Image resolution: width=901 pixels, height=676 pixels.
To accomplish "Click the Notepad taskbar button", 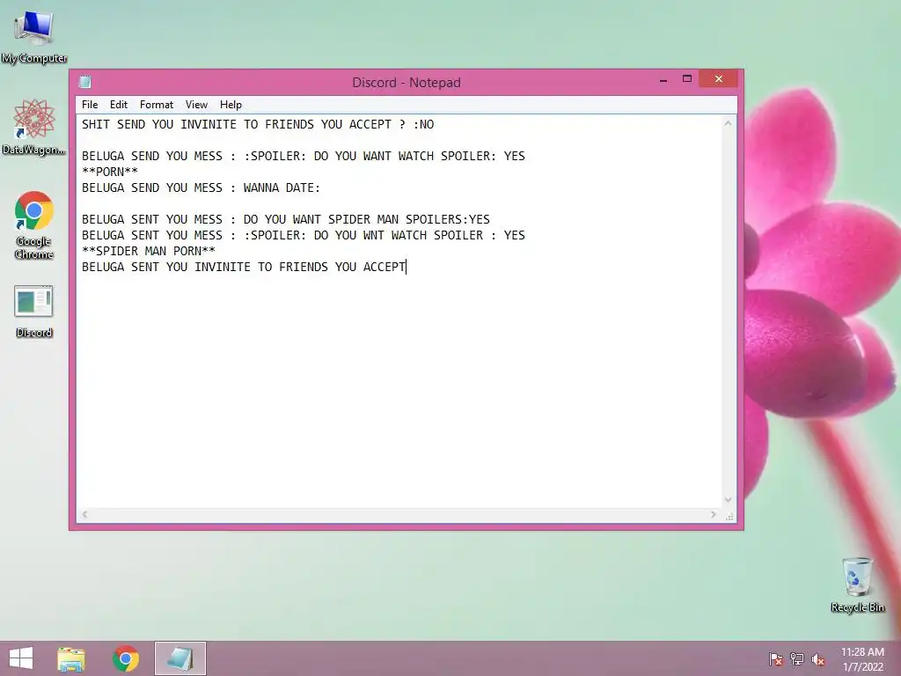I will pos(179,658).
